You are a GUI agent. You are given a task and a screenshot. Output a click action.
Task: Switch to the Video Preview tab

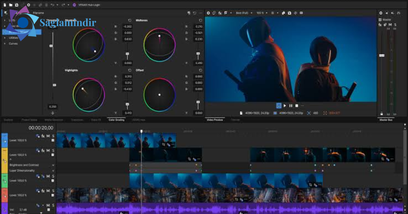[x=215, y=120]
